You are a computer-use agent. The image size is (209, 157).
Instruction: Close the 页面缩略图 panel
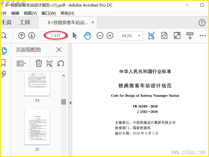[x=59, y=50]
